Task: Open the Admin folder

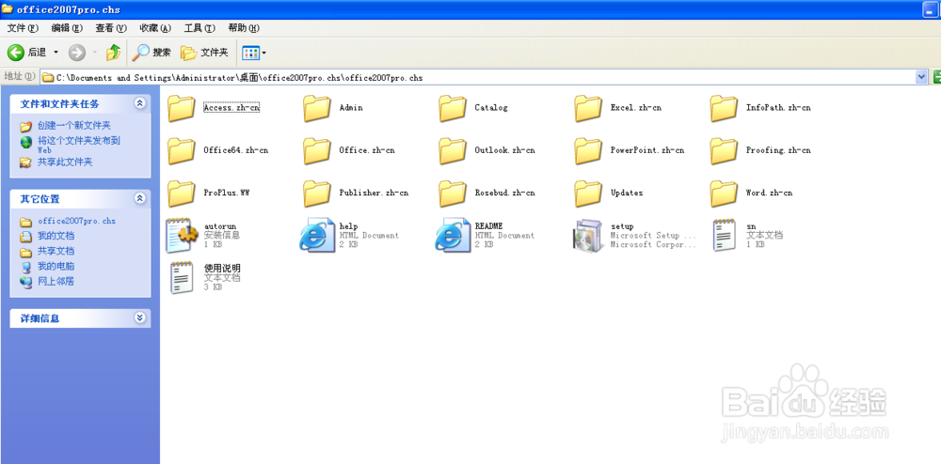Action: (x=333, y=108)
